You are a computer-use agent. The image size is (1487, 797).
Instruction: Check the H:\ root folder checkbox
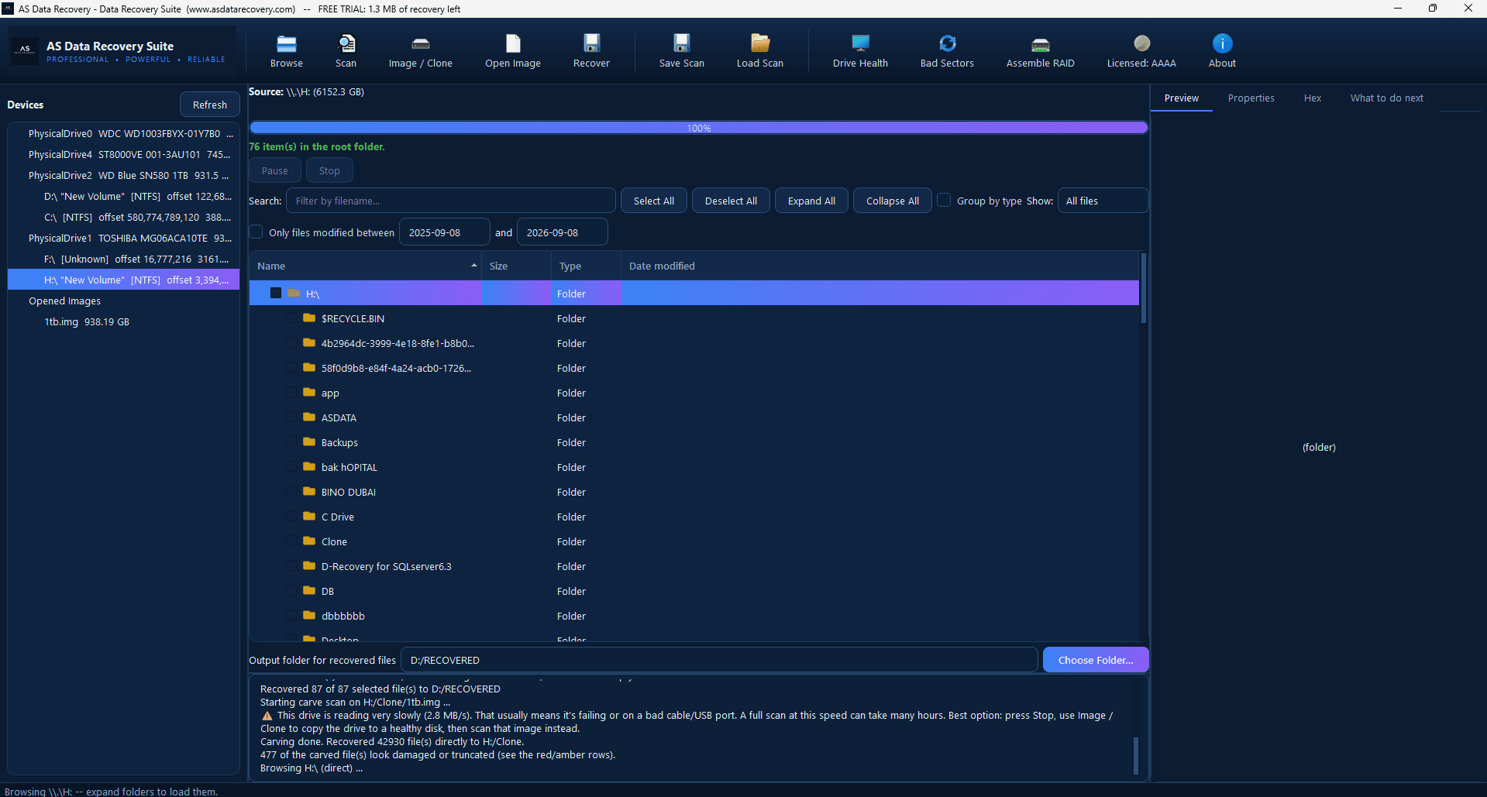click(x=276, y=293)
